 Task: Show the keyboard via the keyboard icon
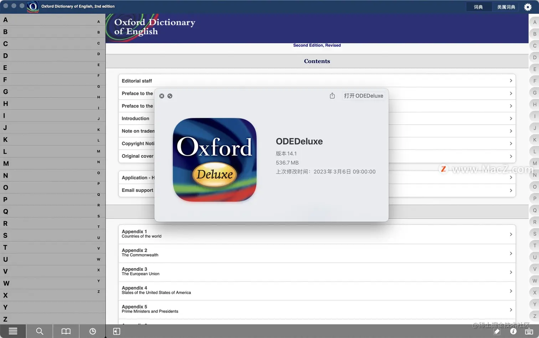[529, 332]
